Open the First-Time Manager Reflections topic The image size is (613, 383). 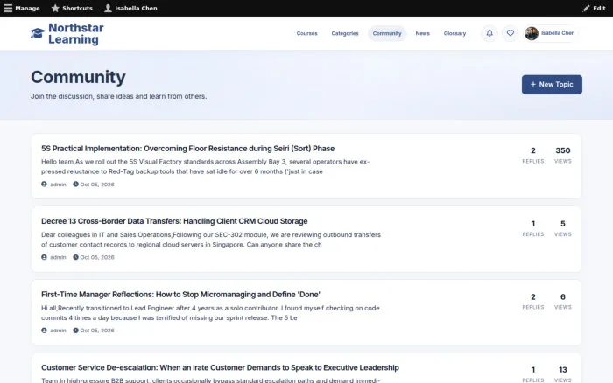180,295
